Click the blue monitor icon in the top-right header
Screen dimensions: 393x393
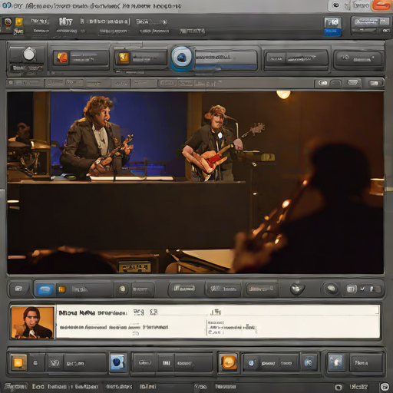click(x=332, y=26)
